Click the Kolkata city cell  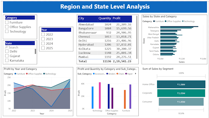click(x=84, y=49)
